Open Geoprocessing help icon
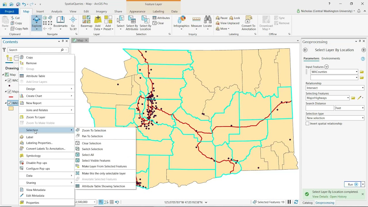This screenshot has height=207, width=368. pyautogui.click(x=363, y=59)
